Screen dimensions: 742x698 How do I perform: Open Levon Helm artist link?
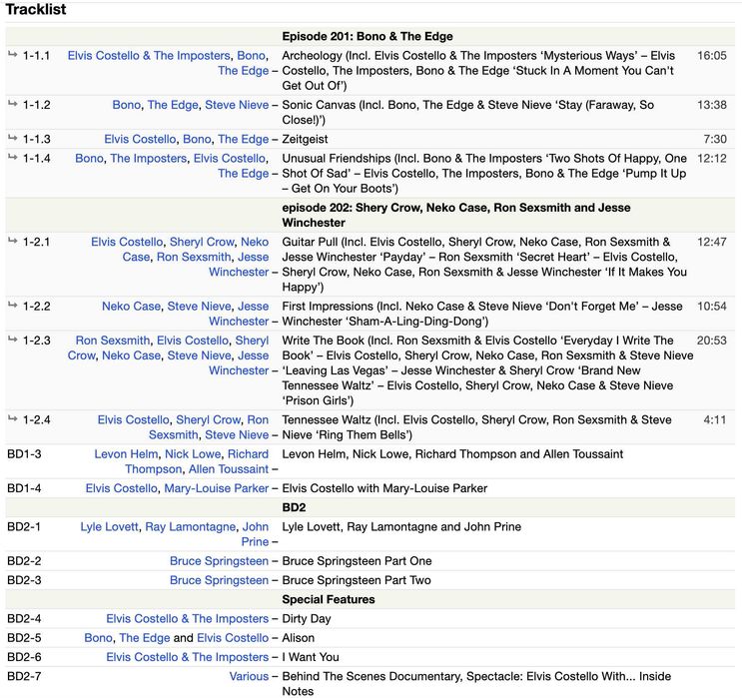coord(126,454)
